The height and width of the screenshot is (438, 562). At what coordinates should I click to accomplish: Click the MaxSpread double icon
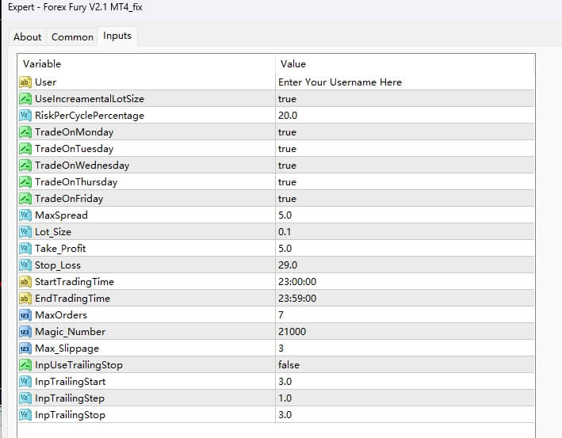coord(25,215)
